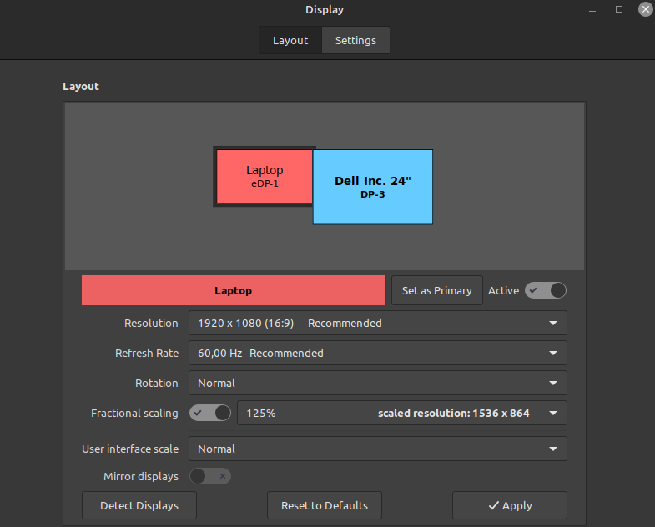Close the Display window
Viewport: 655px width, 527px height.
click(645, 9)
